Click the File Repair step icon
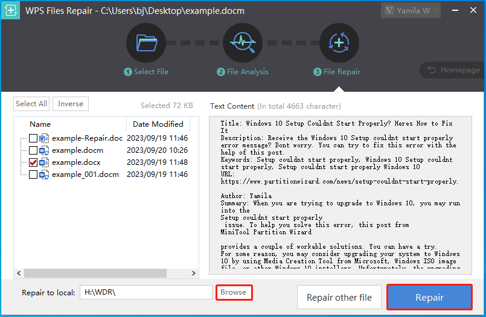Image resolution: width=486 pixels, height=317 pixels. 339,43
